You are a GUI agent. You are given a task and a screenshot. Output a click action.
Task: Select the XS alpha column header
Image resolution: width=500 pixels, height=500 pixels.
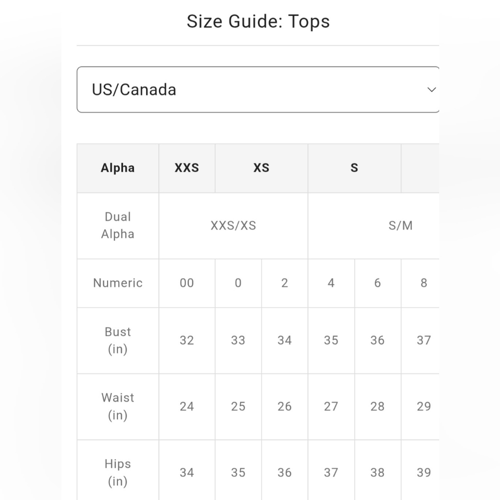[x=261, y=168]
